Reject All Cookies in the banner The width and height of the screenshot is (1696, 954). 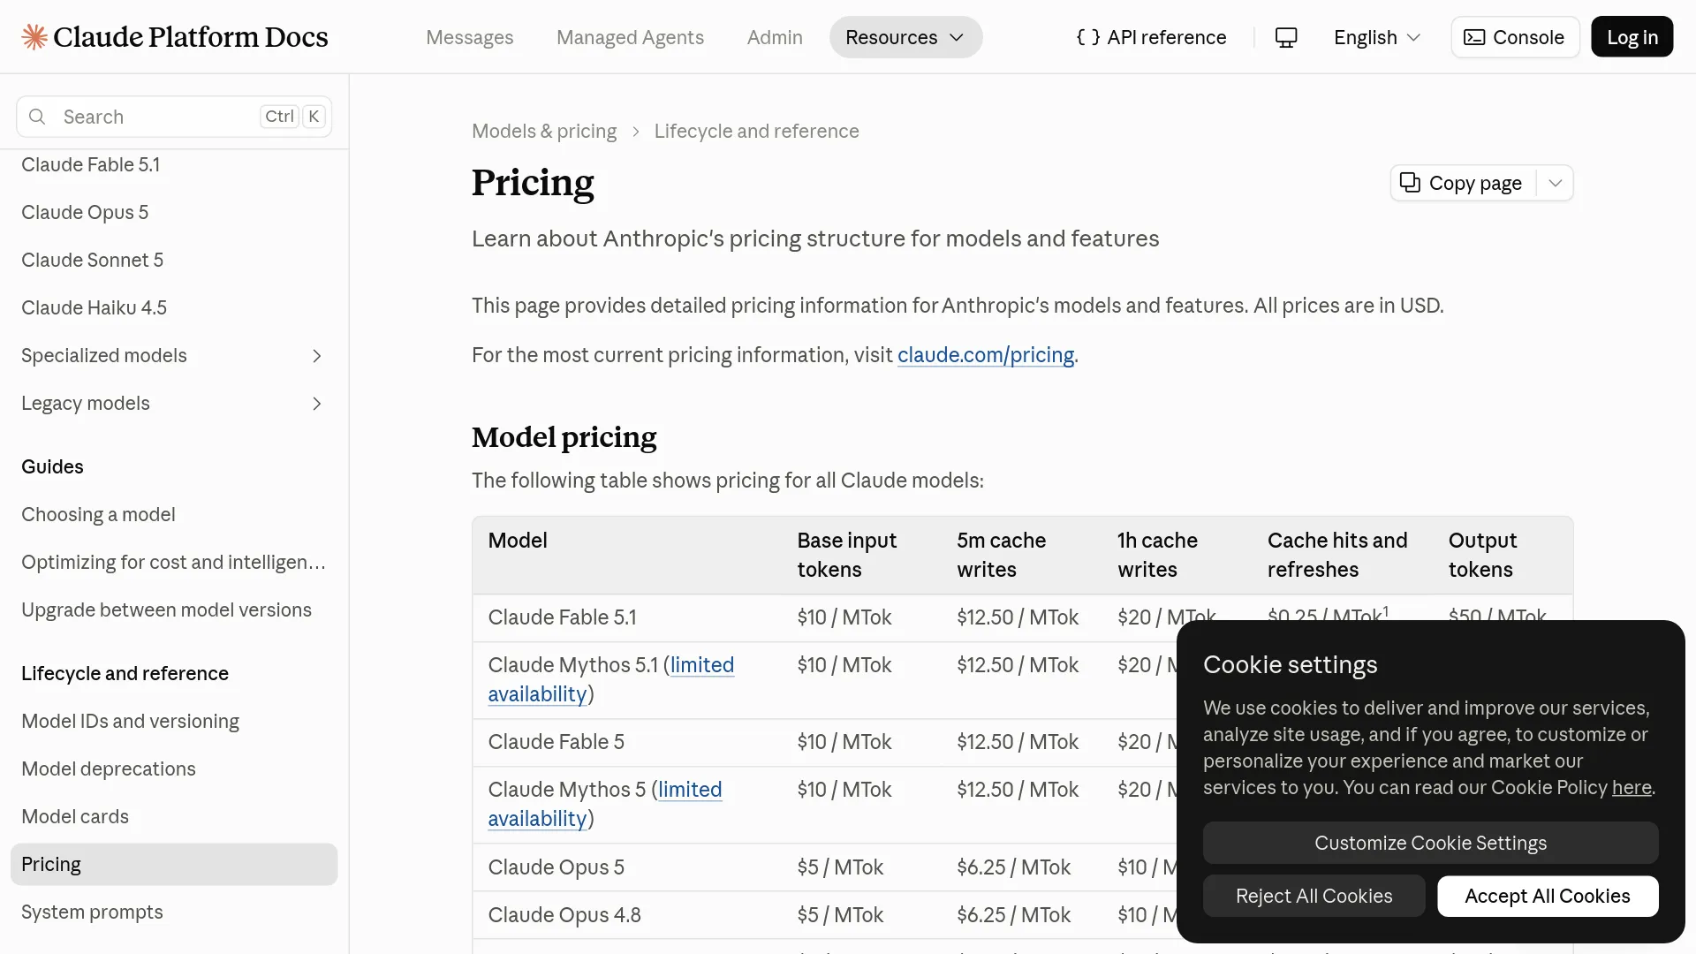pos(1314,896)
